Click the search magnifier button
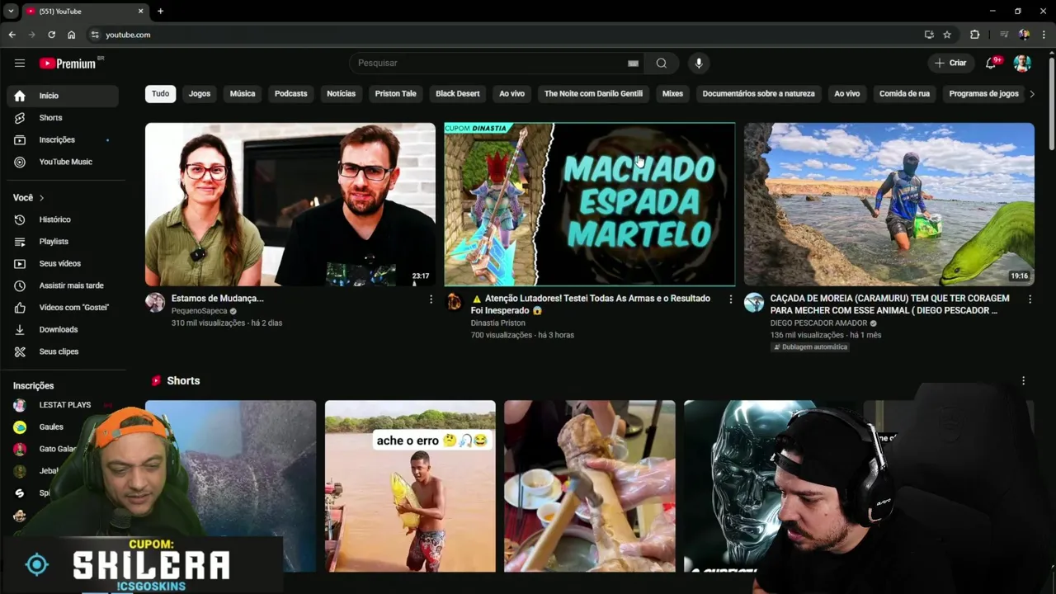 (662, 63)
